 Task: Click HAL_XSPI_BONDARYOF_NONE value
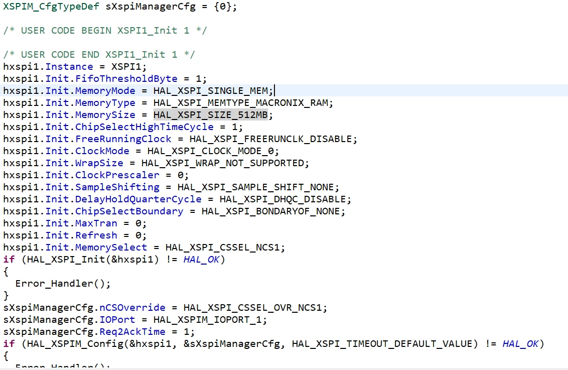[270, 211]
